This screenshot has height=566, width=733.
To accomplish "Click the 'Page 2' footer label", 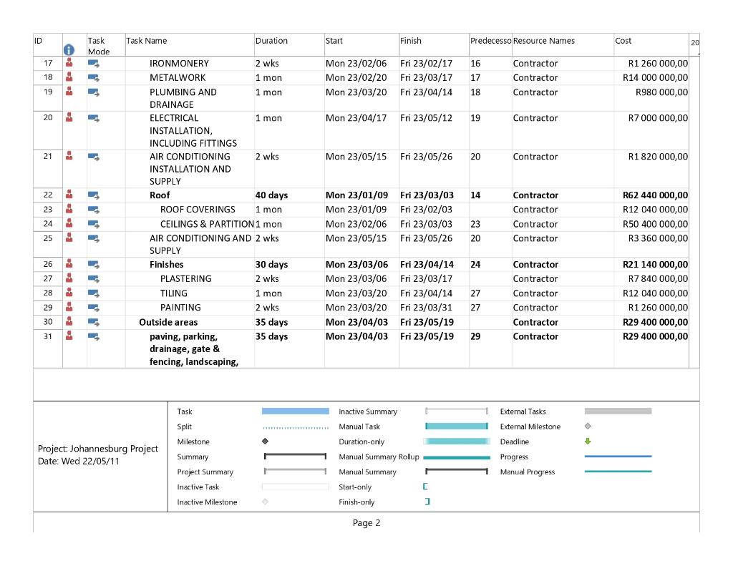I will (x=366, y=522).
